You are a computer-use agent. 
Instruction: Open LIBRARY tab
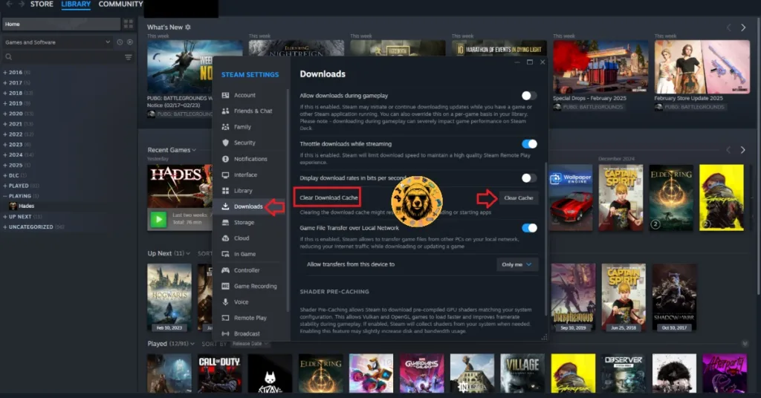[76, 4]
